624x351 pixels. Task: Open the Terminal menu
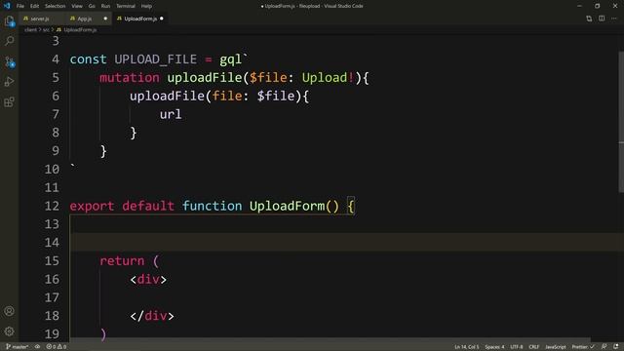pos(126,6)
